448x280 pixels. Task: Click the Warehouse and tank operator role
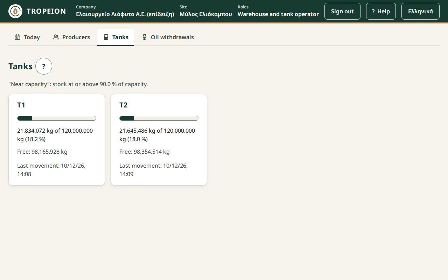pos(278,14)
